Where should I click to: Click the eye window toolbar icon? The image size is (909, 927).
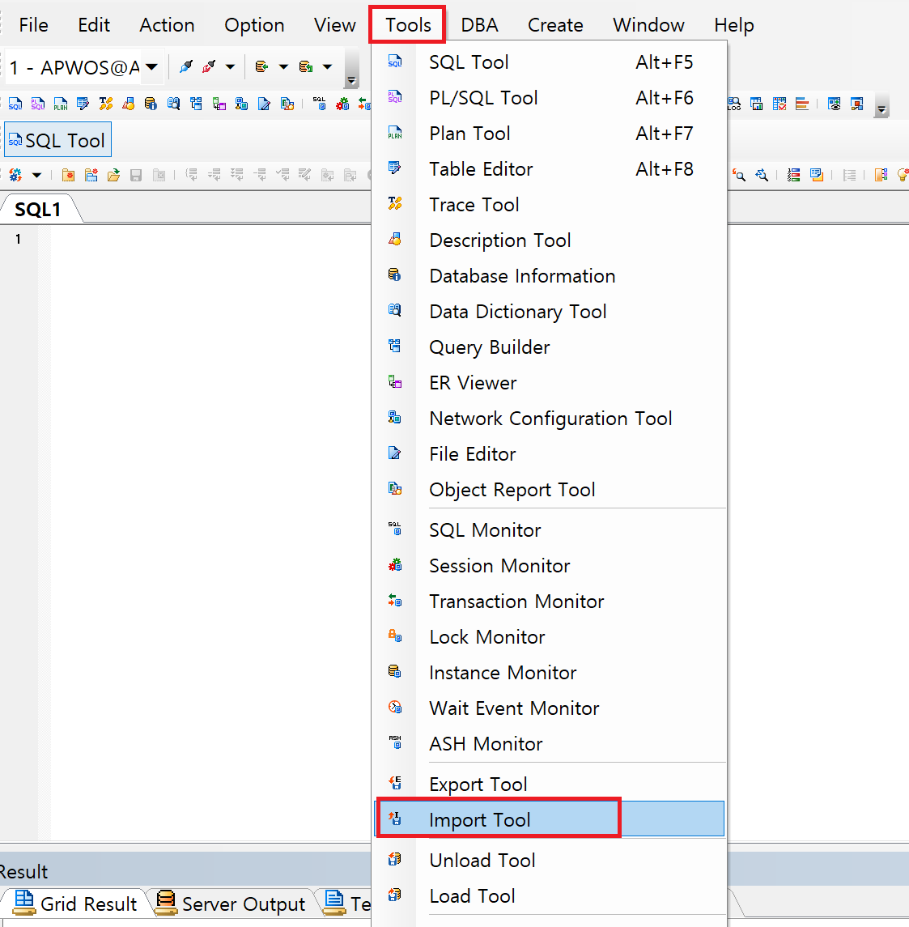coord(834,104)
